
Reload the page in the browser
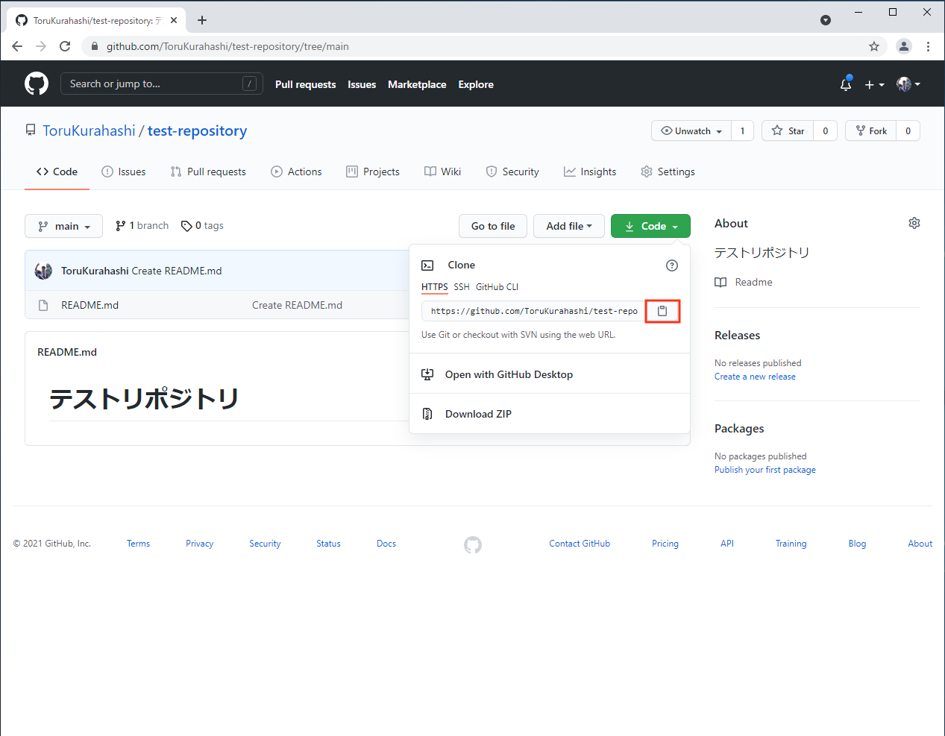[65, 46]
